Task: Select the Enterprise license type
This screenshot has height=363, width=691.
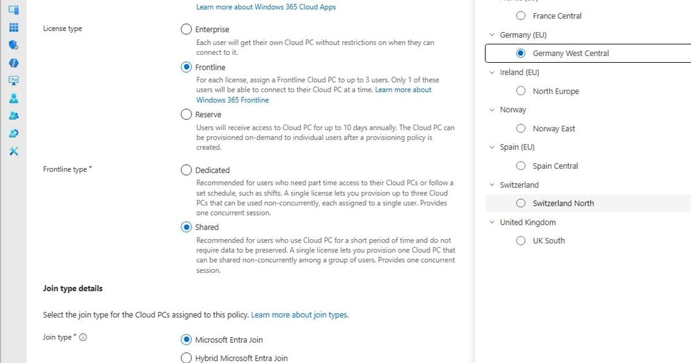Action: pos(186,29)
